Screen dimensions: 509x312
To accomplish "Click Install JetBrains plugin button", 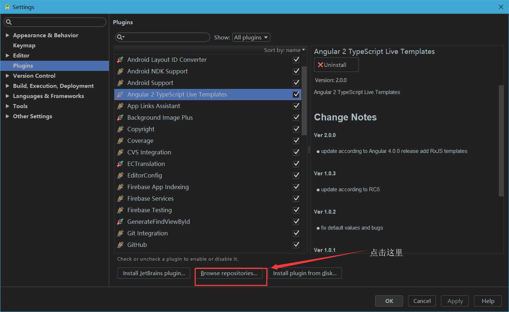I will click(154, 273).
